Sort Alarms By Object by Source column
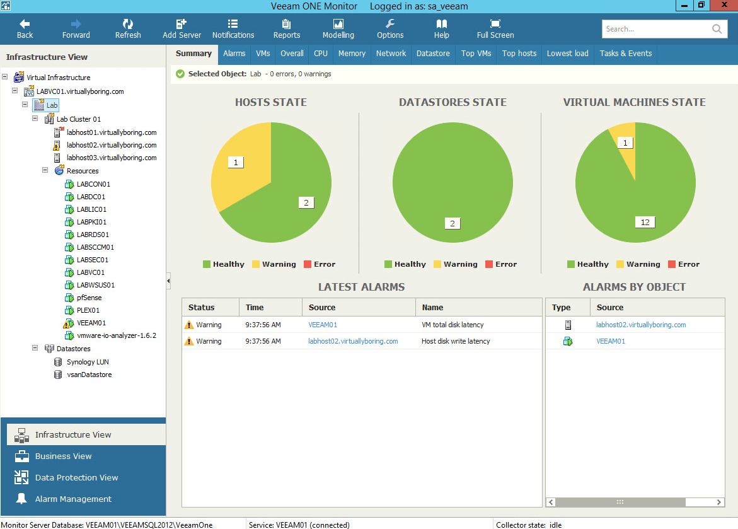738x529 pixels. pyautogui.click(x=657, y=307)
